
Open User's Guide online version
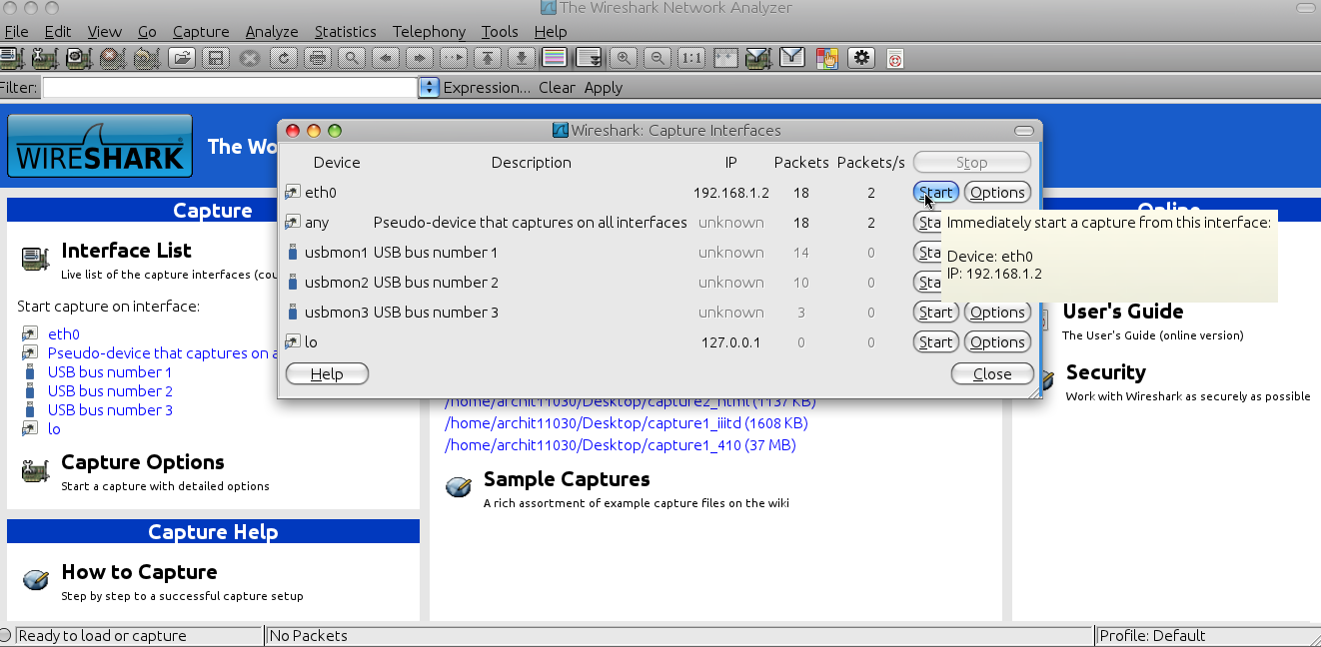pos(1123,312)
